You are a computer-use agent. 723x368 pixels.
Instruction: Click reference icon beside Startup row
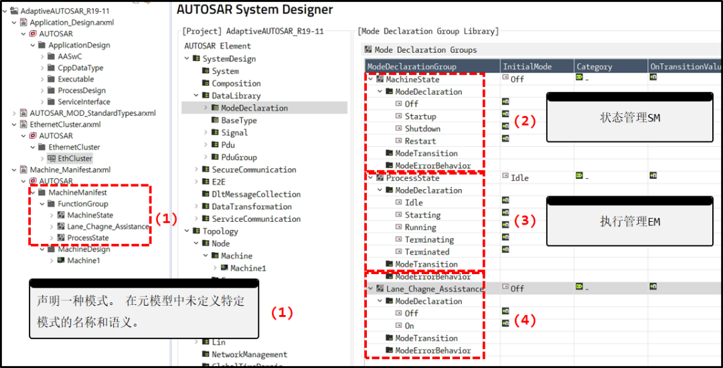(505, 113)
